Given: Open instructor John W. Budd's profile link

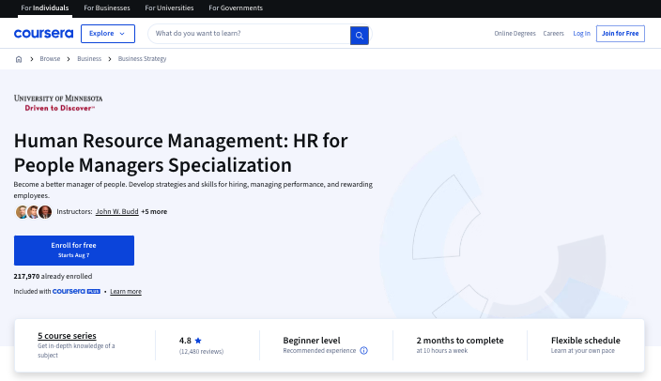Looking at the screenshot, I should [116, 212].
